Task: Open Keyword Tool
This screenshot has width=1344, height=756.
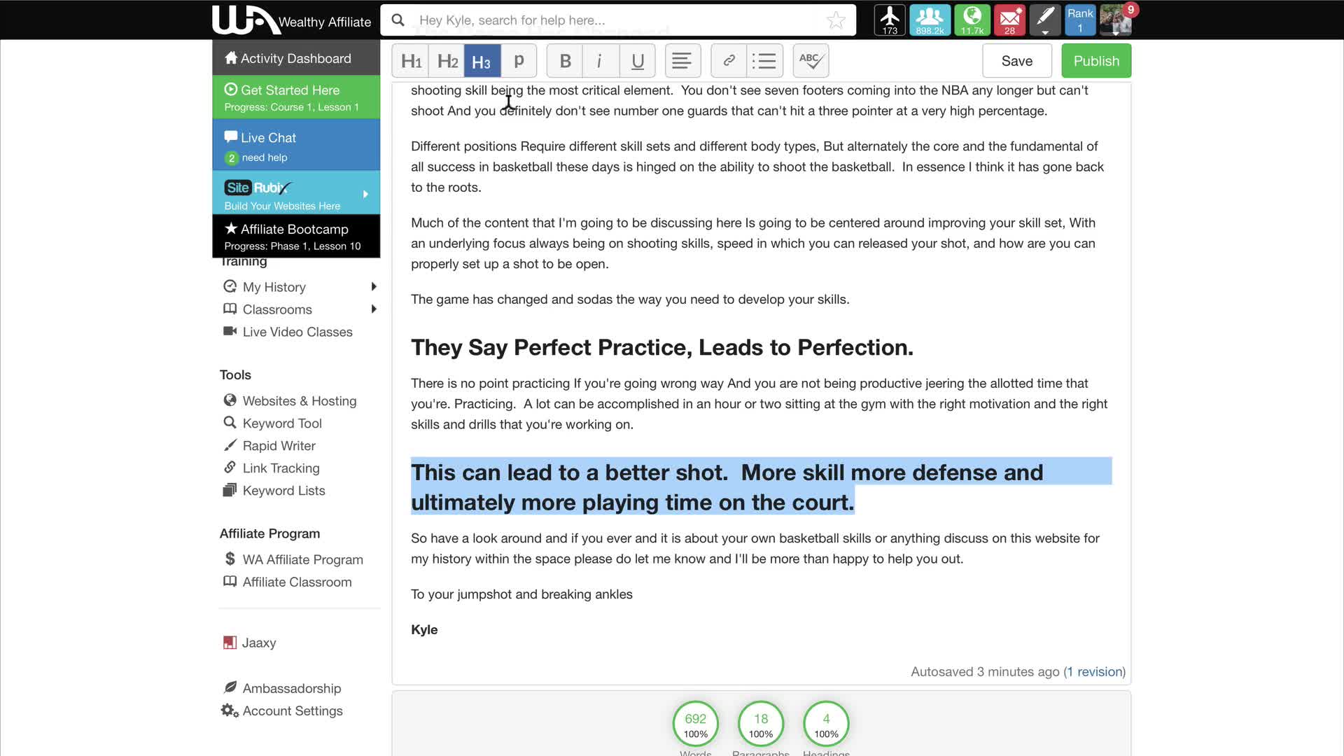Action: tap(282, 423)
